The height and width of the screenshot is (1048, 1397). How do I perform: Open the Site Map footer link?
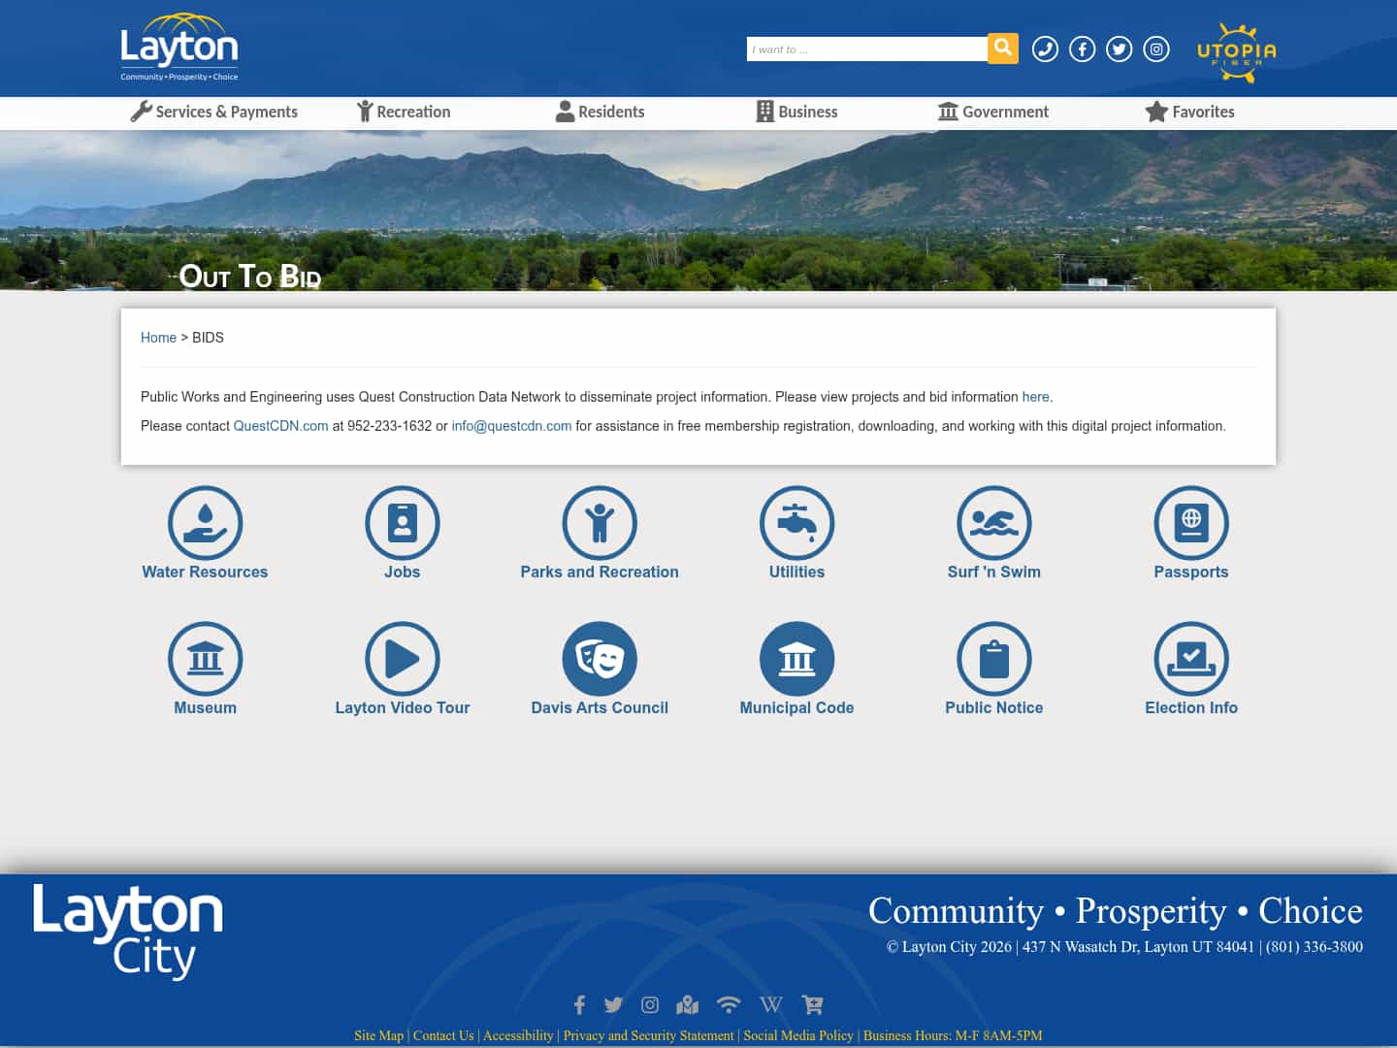(378, 1035)
